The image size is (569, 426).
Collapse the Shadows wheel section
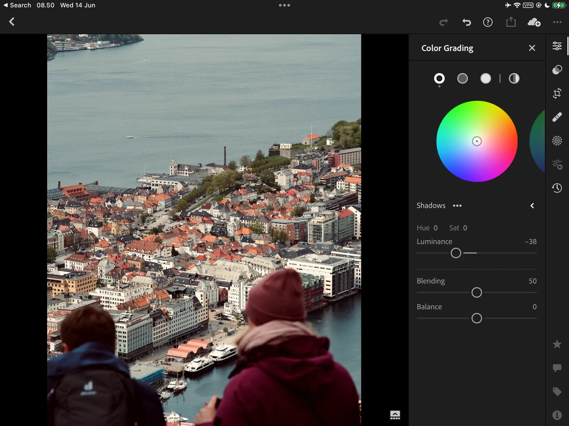click(532, 206)
